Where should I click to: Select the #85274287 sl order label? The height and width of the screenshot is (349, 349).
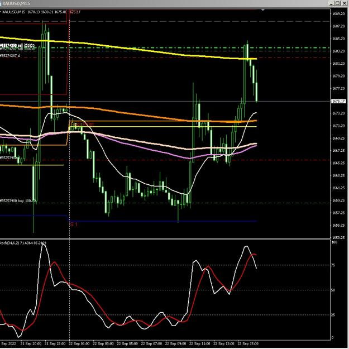pos(10,55)
